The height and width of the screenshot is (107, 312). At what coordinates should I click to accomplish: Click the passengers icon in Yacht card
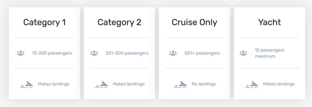pos(243,53)
